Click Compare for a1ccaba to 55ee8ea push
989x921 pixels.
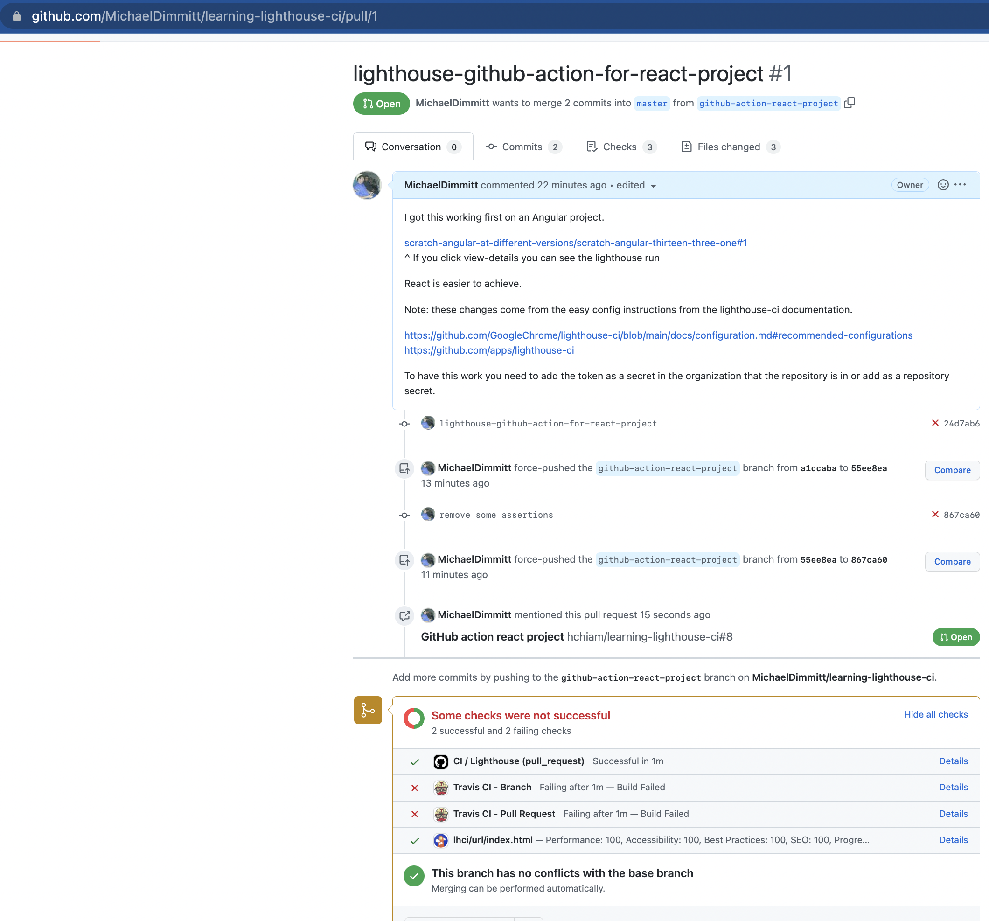coord(952,470)
